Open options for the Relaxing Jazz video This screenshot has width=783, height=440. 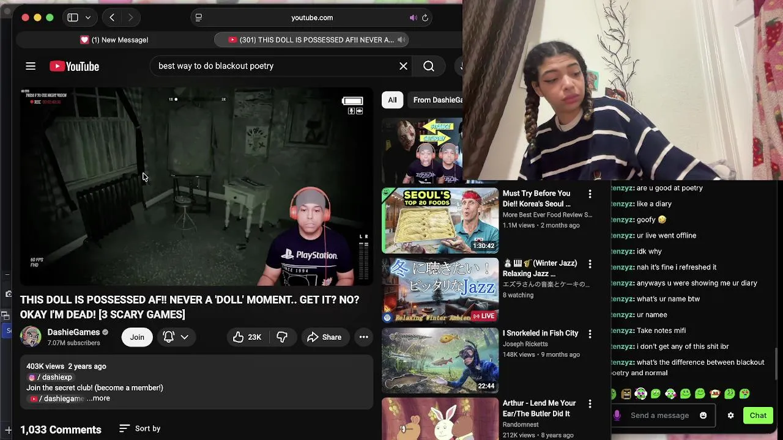pos(590,264)
